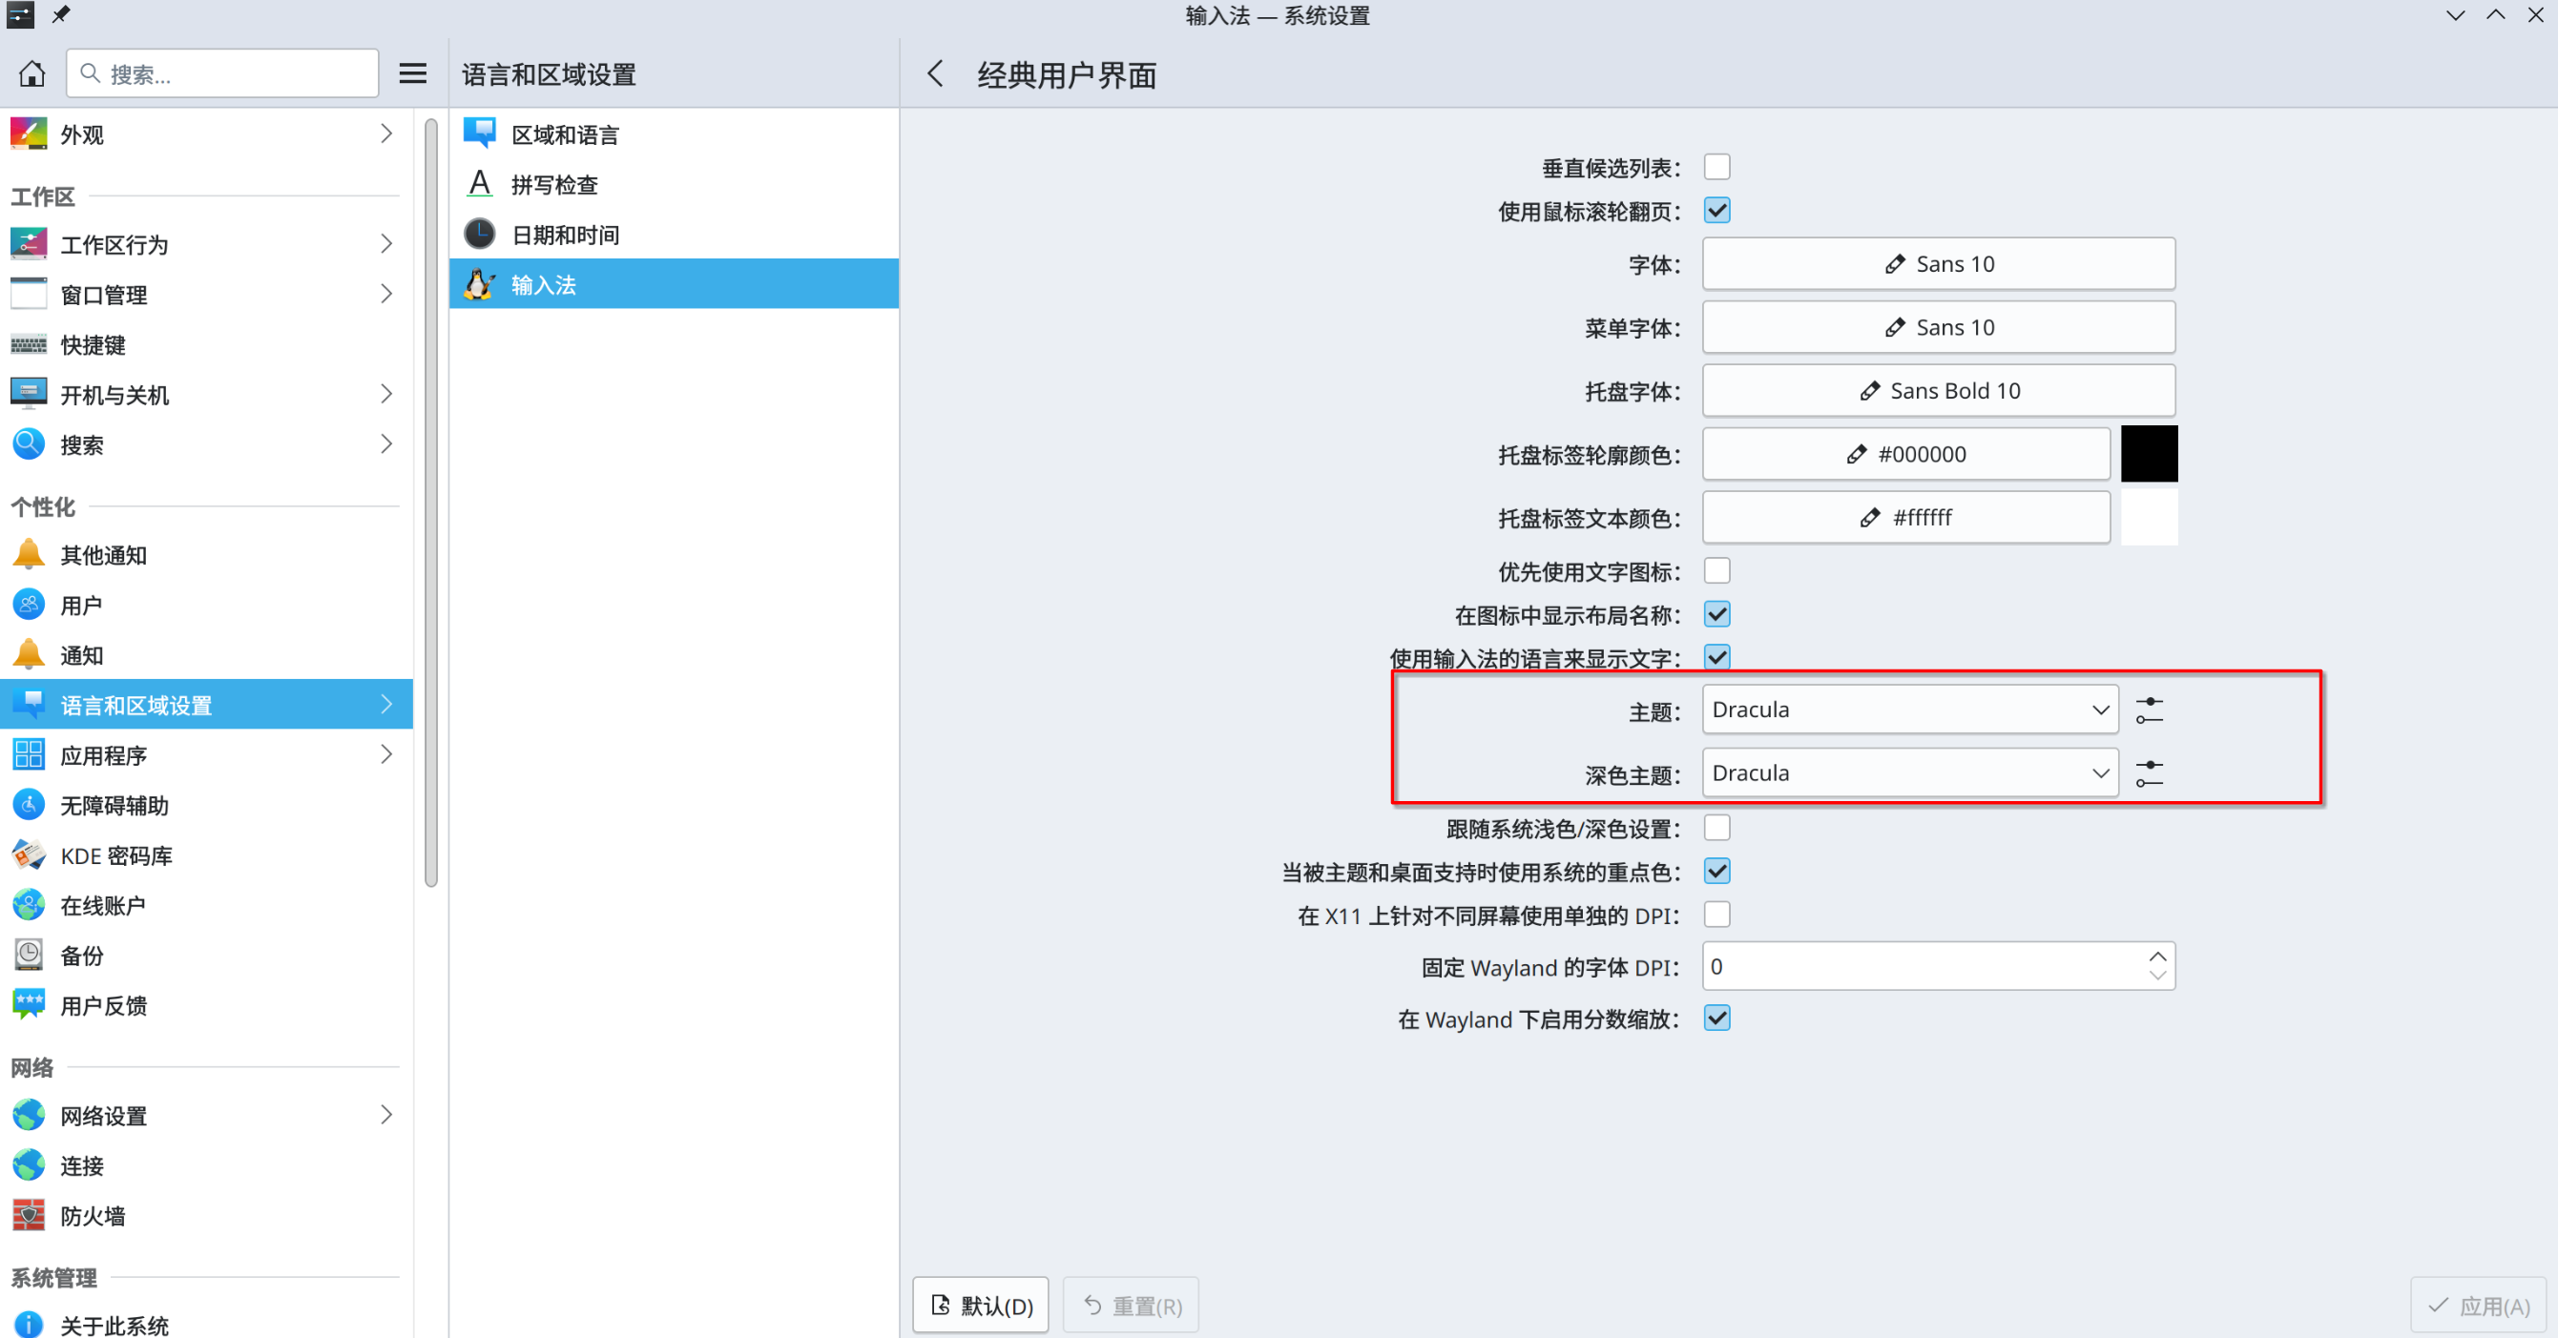Expand the 工作区行为 chevron

[386, 244]
